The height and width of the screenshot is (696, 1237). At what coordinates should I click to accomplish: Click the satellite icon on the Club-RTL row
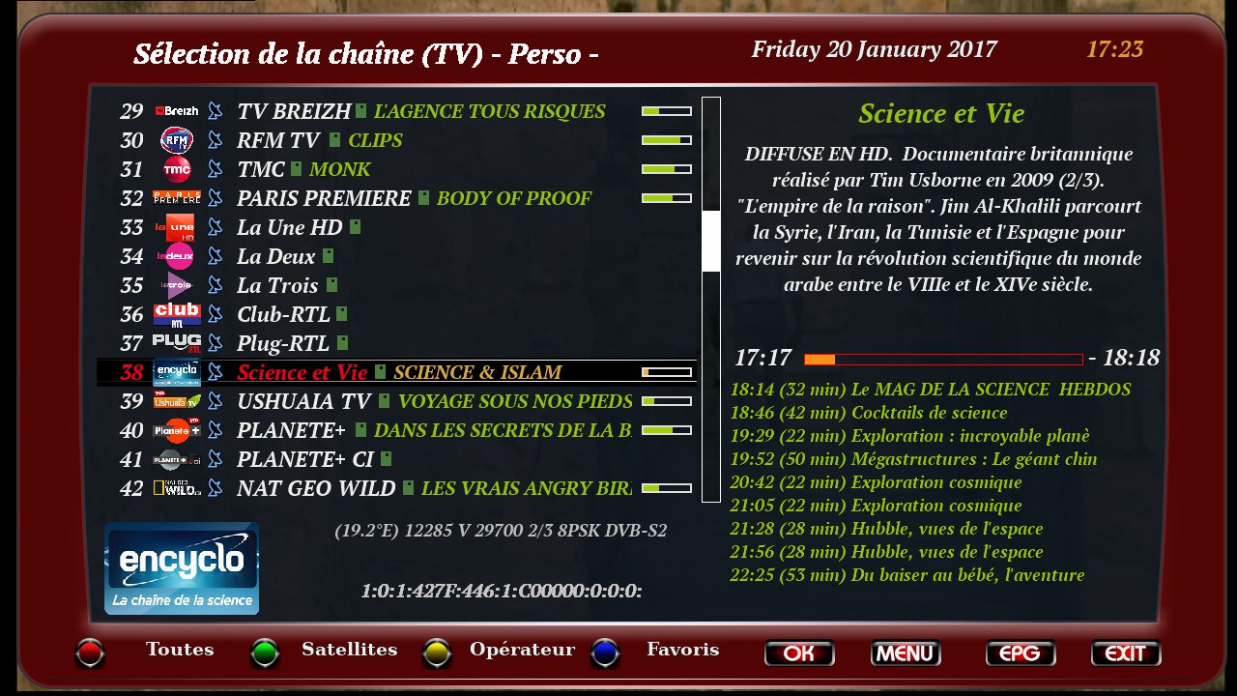[x=216, y=314]
